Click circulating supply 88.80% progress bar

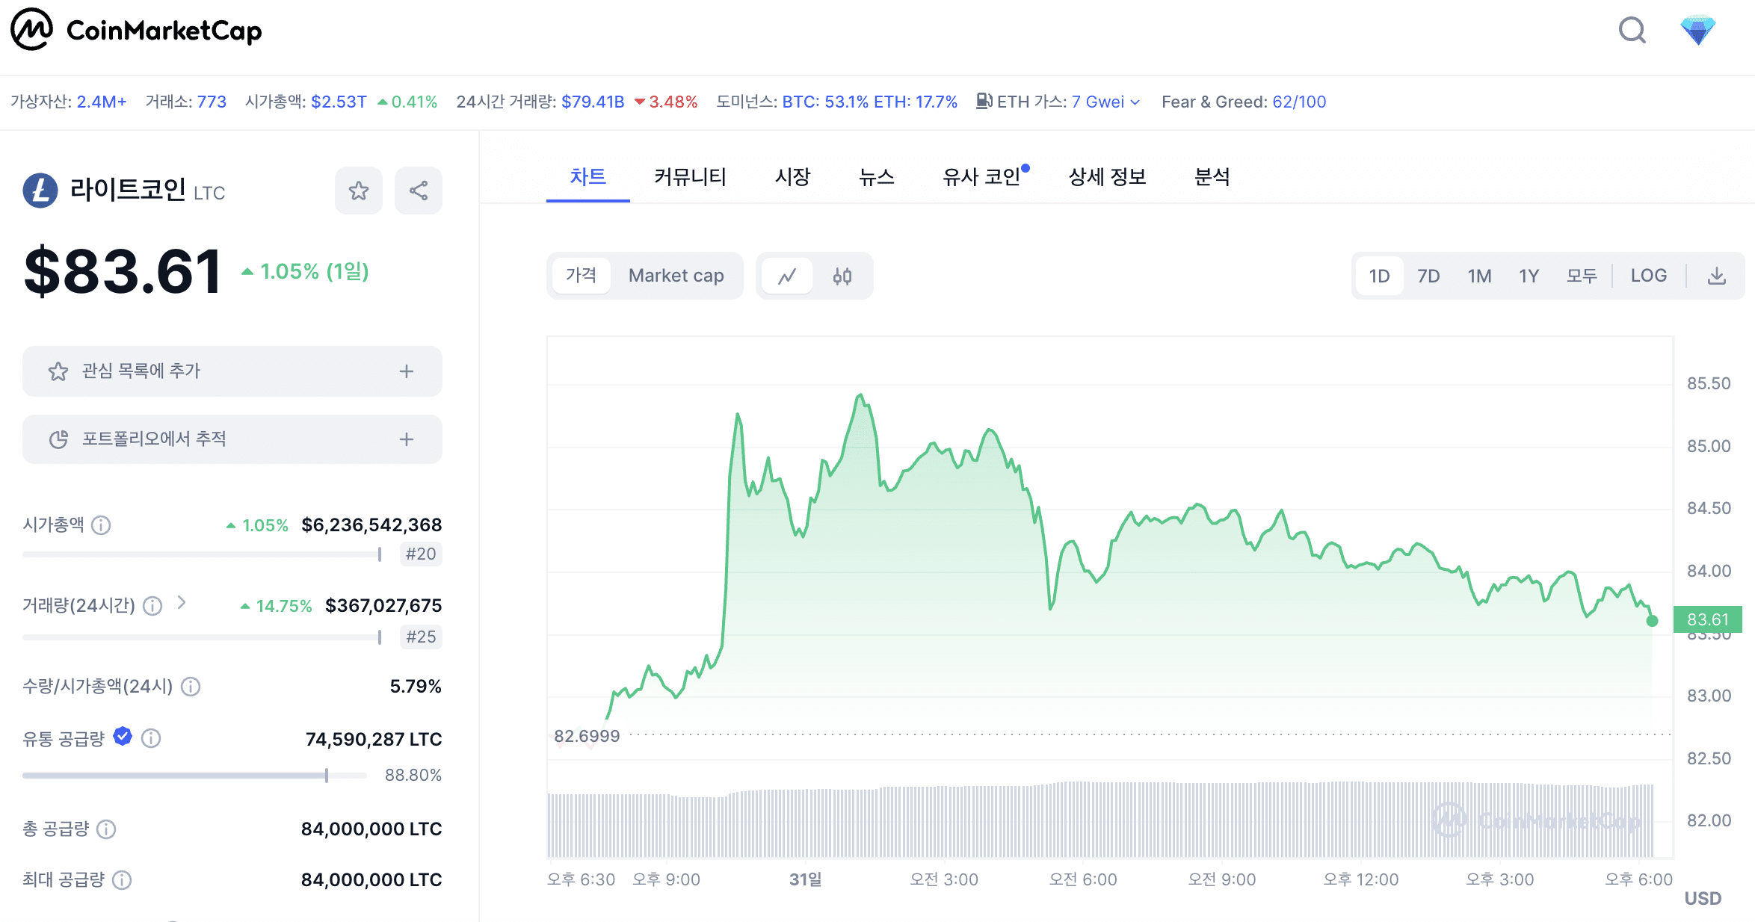pos(194,776)
